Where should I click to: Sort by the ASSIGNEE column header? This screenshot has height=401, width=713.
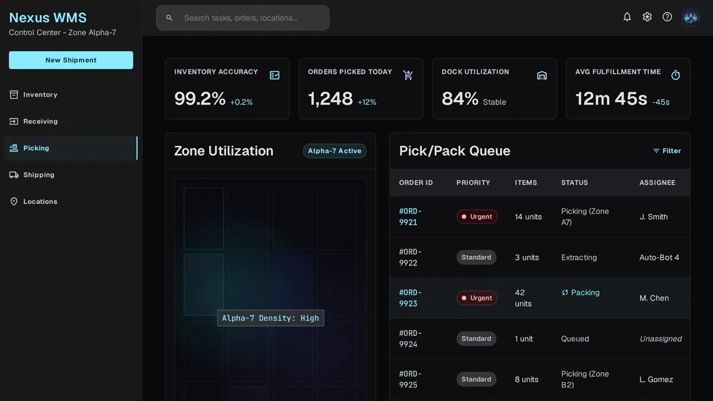click(x=657, y=182)
